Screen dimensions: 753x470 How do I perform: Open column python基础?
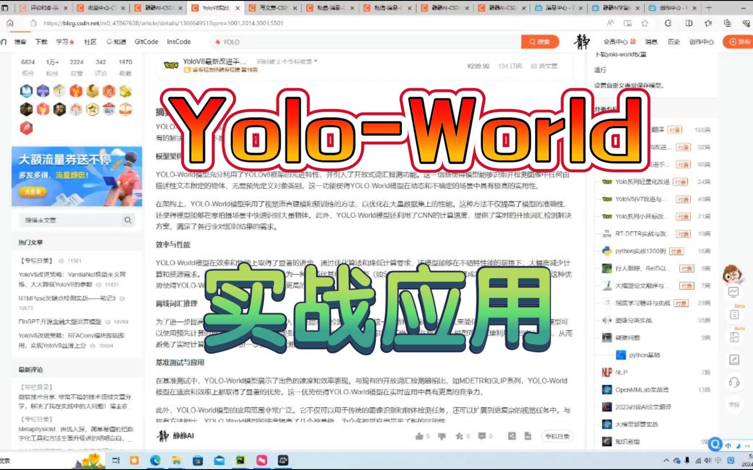coord(644,355)
